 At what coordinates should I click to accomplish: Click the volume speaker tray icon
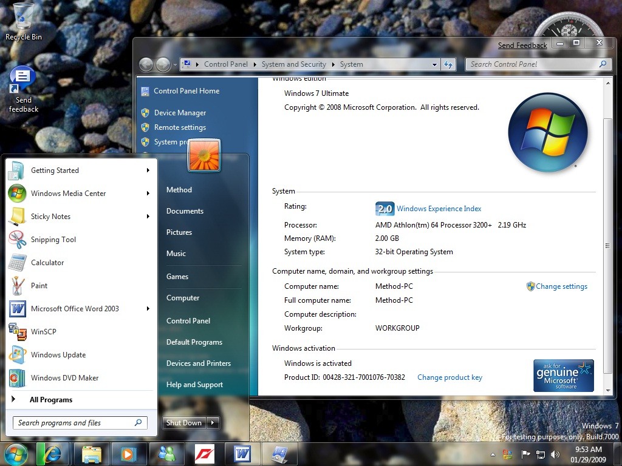[555, 454]
